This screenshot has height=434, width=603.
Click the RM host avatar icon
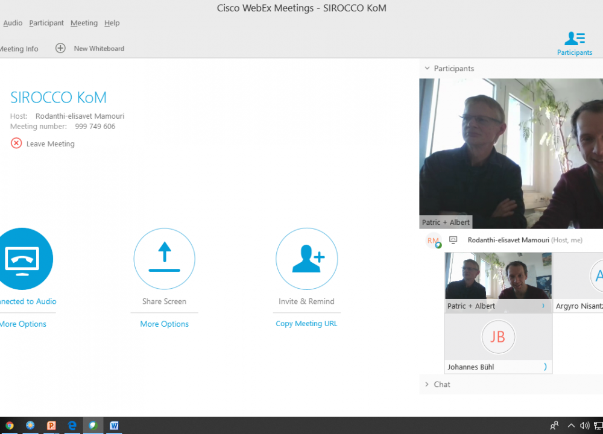click(434, 241)
